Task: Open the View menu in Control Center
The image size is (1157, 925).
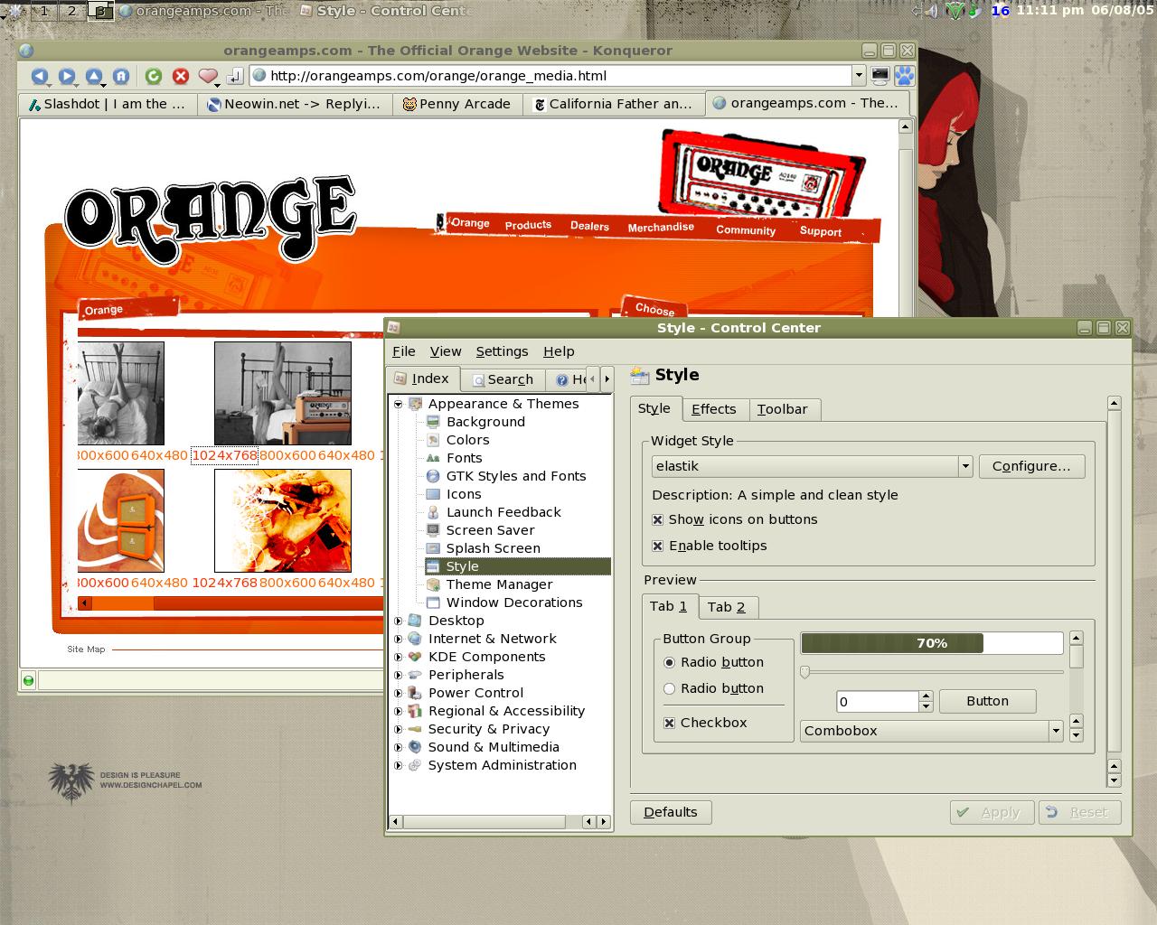Action: (x=446, y=351)
